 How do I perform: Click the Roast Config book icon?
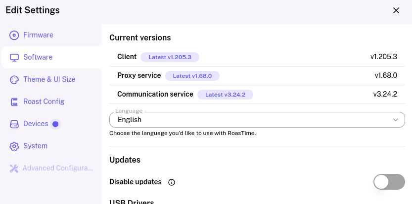point(14,102)
